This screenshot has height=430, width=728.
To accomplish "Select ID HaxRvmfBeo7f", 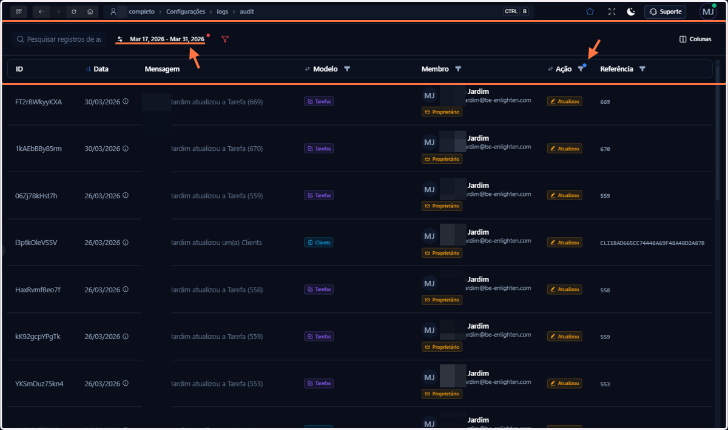I will [38, 290].
